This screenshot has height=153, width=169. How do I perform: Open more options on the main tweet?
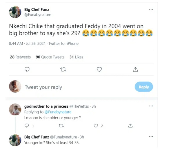coord(151,9)
